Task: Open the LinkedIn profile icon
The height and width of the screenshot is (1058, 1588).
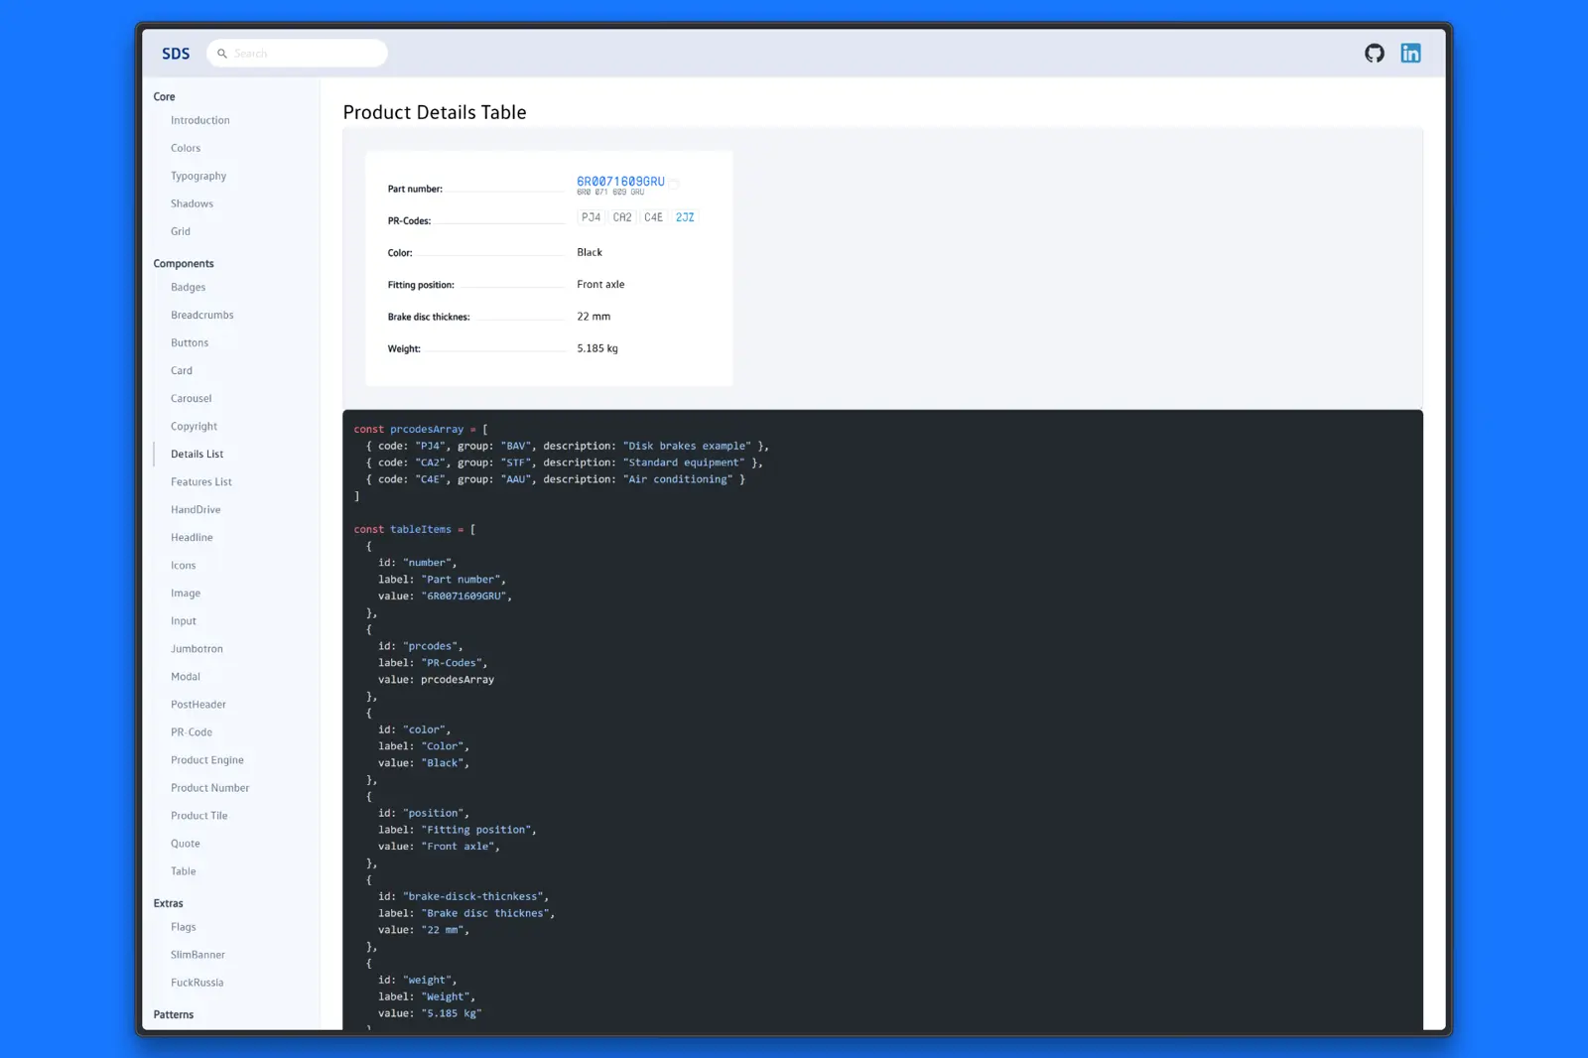Action: click(1410, 53)
